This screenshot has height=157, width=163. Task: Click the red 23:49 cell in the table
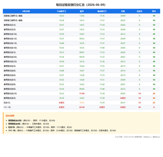click(x=82, y=107)
